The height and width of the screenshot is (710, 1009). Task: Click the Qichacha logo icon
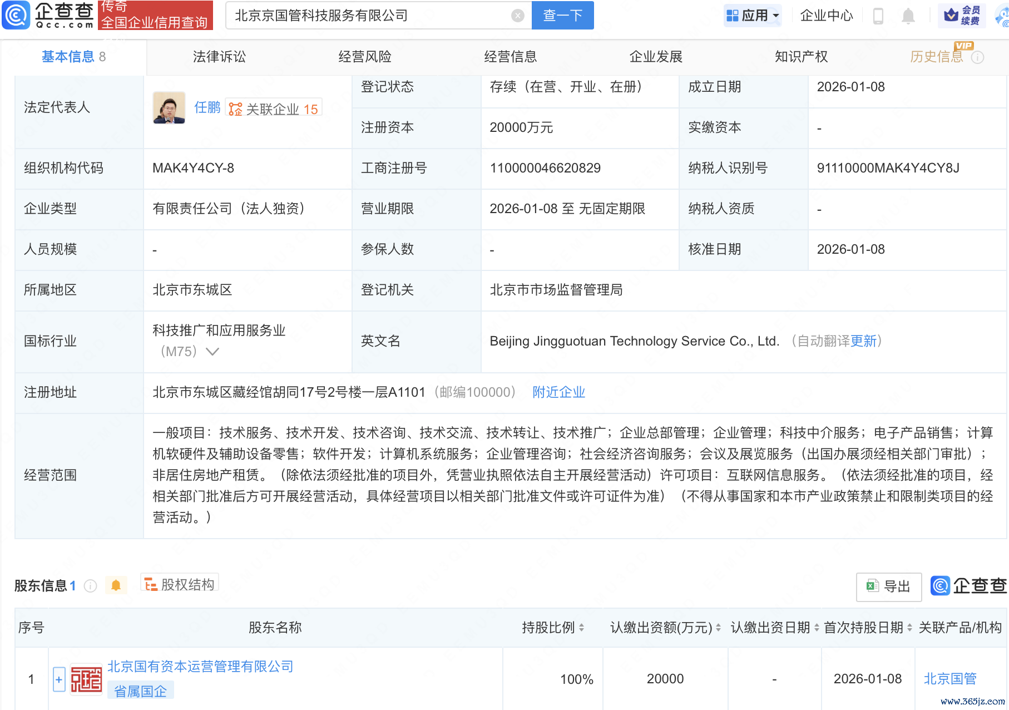[x=16, y=15]
